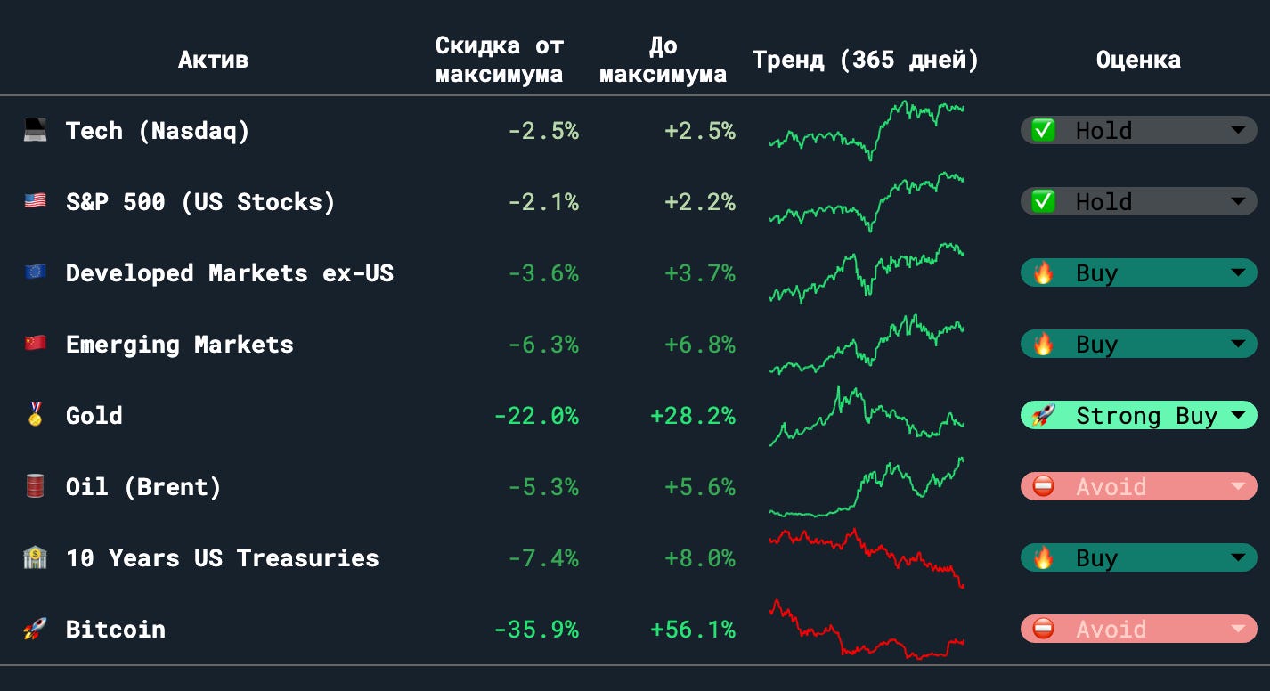Open the Avoid rating dropdown for Bitcoin

click(1138, 630)
